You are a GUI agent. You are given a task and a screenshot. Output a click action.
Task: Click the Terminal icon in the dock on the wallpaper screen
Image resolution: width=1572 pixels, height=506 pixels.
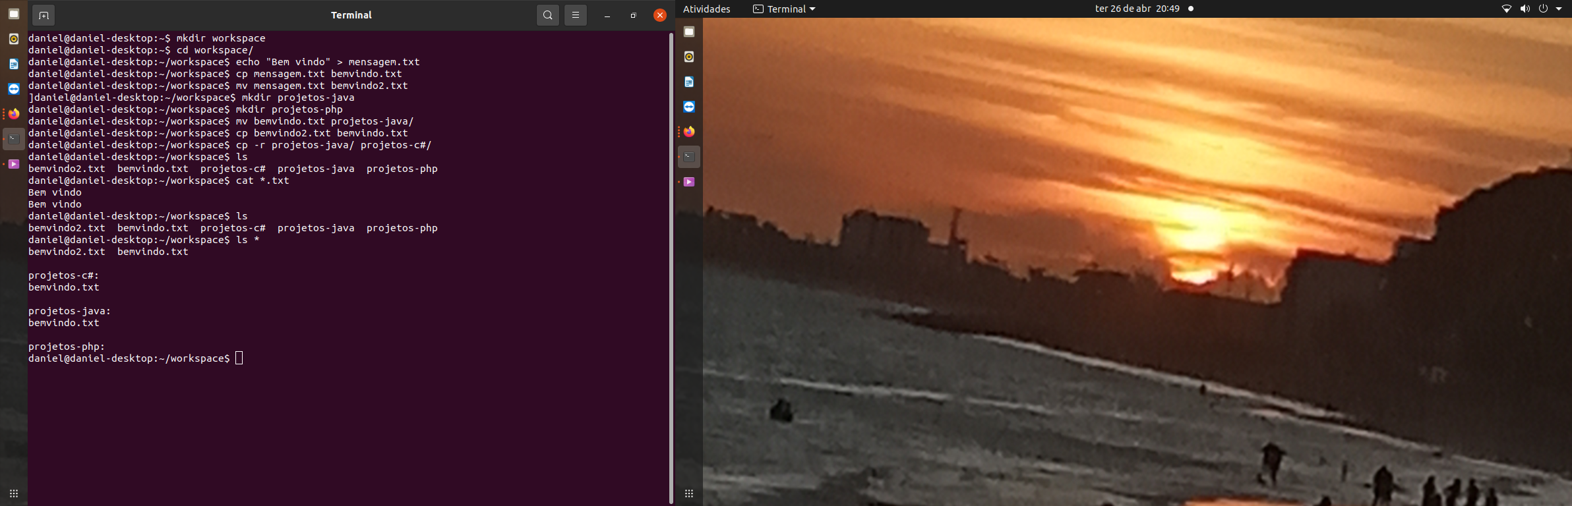pos(689,157)
